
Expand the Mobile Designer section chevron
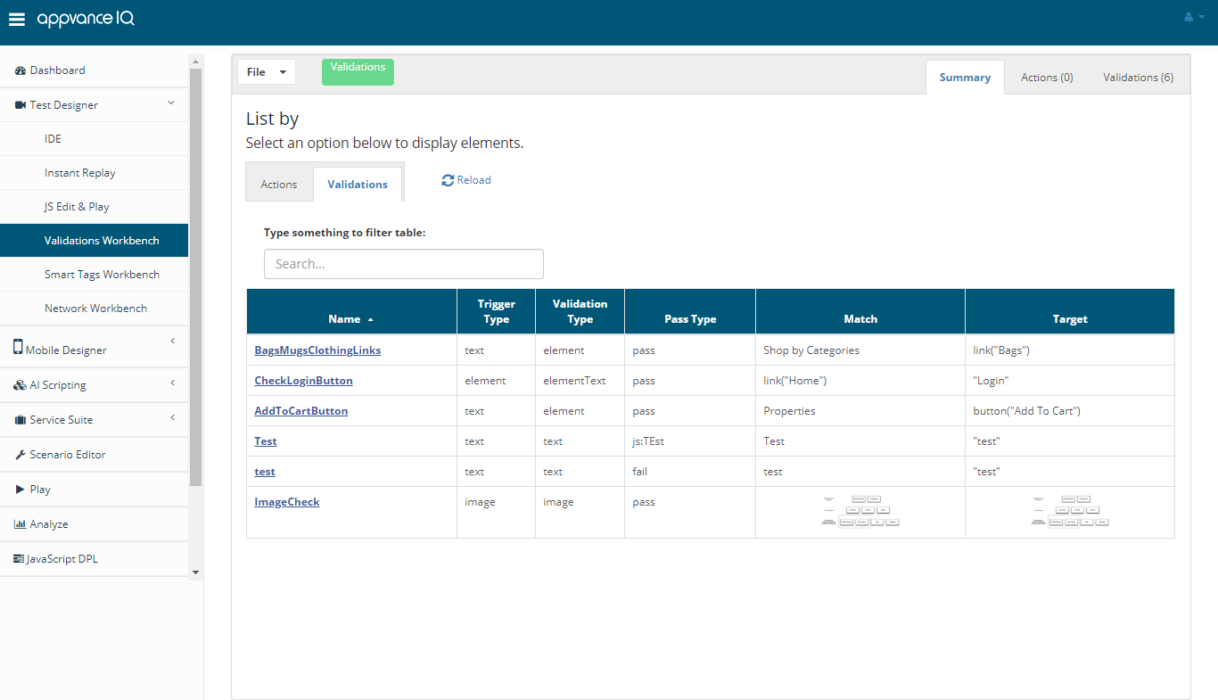pos(173,341)
